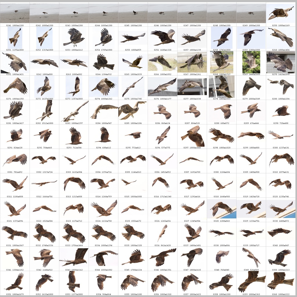The width and height of the screenshot is (297, 297).
Task: Pick thumbnail 0275 kite soaring diagonally
Action: (x=133, y=86)
